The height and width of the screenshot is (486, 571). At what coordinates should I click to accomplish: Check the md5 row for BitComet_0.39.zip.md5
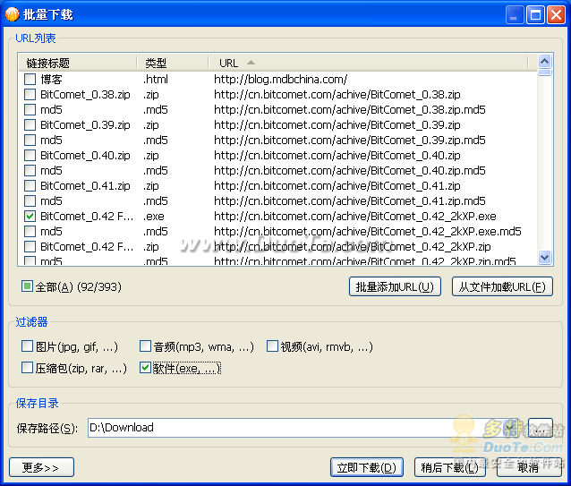pyautogui.click(x=30, y=141)
